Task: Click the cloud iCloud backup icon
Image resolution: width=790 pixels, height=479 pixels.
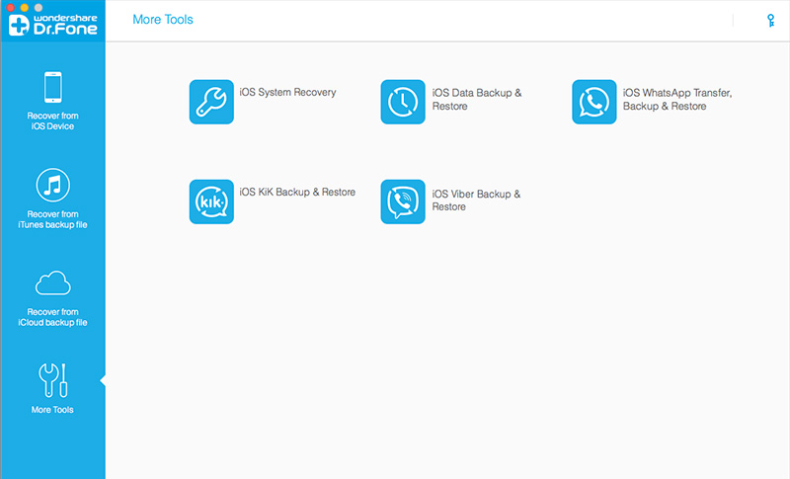Action: [53, 282]
